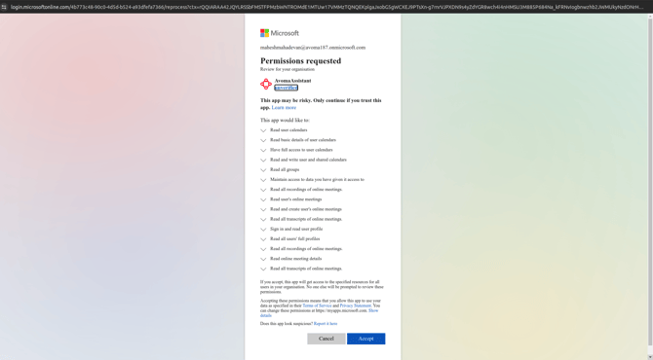Click the login.microsoftonline.com address bar URL
Image resolution: width=653 pixels, height=360 pixels.
point(326,7)
